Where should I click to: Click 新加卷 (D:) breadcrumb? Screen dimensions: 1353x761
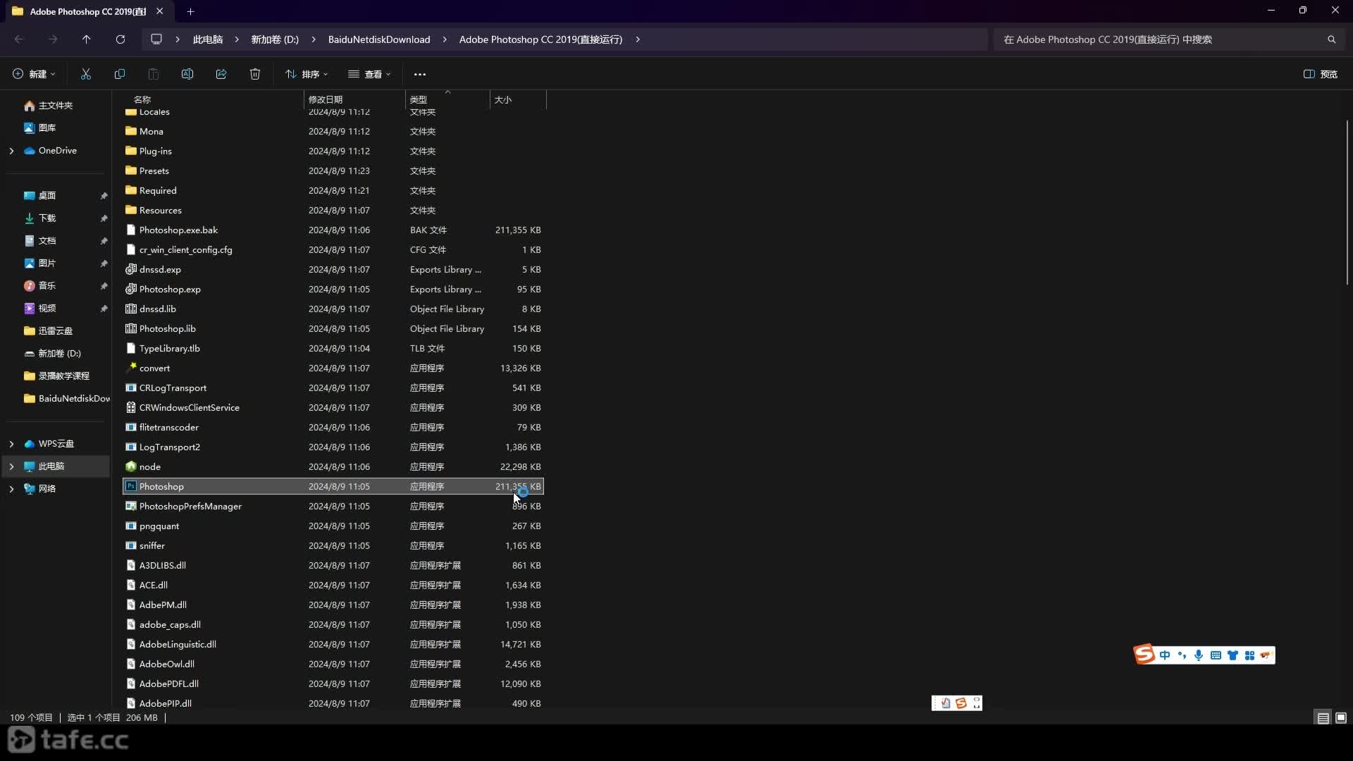click(275, 39)
